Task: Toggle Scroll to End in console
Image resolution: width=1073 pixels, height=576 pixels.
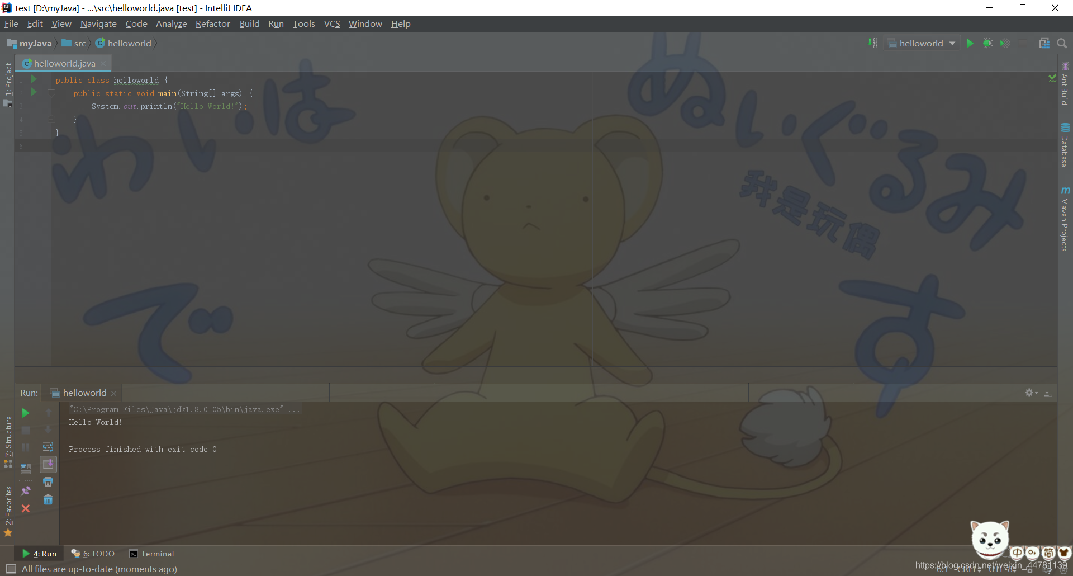Action: click(x=48, y=464)
